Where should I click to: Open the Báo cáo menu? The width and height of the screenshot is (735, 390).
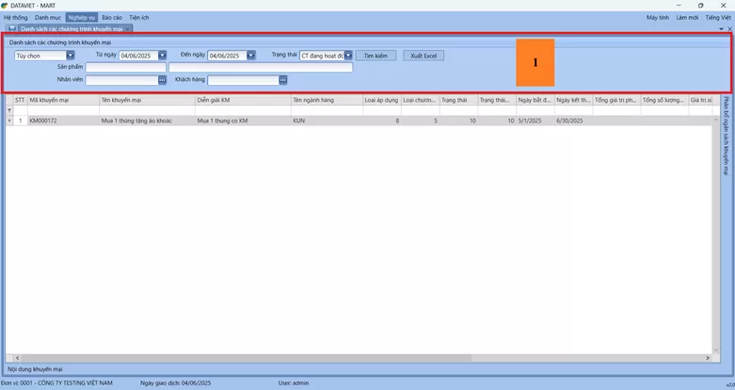click(x=112, y=17)
